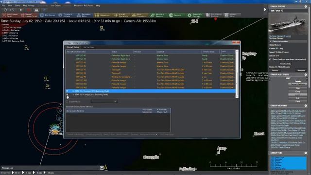The height and width of the screenshot is (175, 311).
Task: Collapse the GROUP ALT / SPEED panel
Action: click(306, 74)
